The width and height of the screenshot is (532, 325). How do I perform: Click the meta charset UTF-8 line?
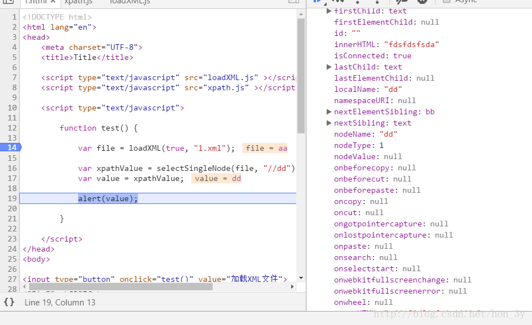point(91,47)
